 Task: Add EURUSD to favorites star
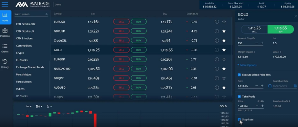[224, 22]
